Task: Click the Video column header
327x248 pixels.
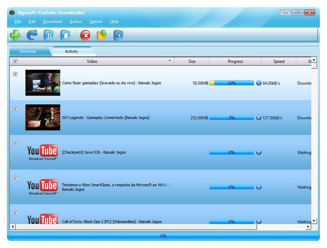Action: click(x=92, y=62)
